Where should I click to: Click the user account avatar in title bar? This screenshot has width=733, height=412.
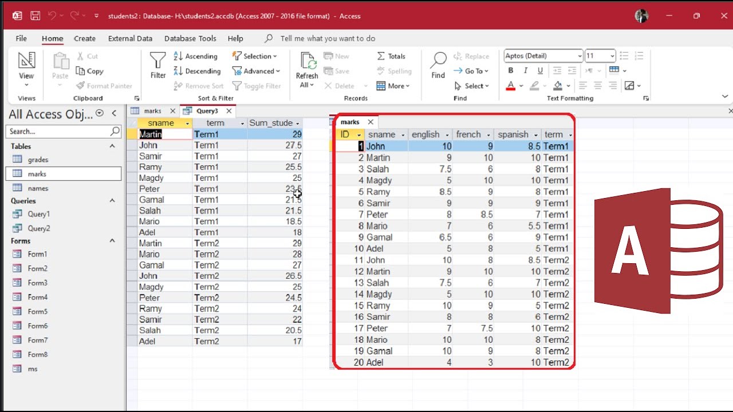coord(641,16)
